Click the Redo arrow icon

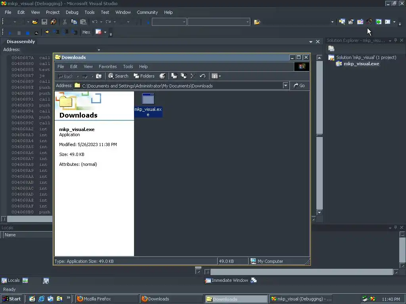(x=108, y=22)
